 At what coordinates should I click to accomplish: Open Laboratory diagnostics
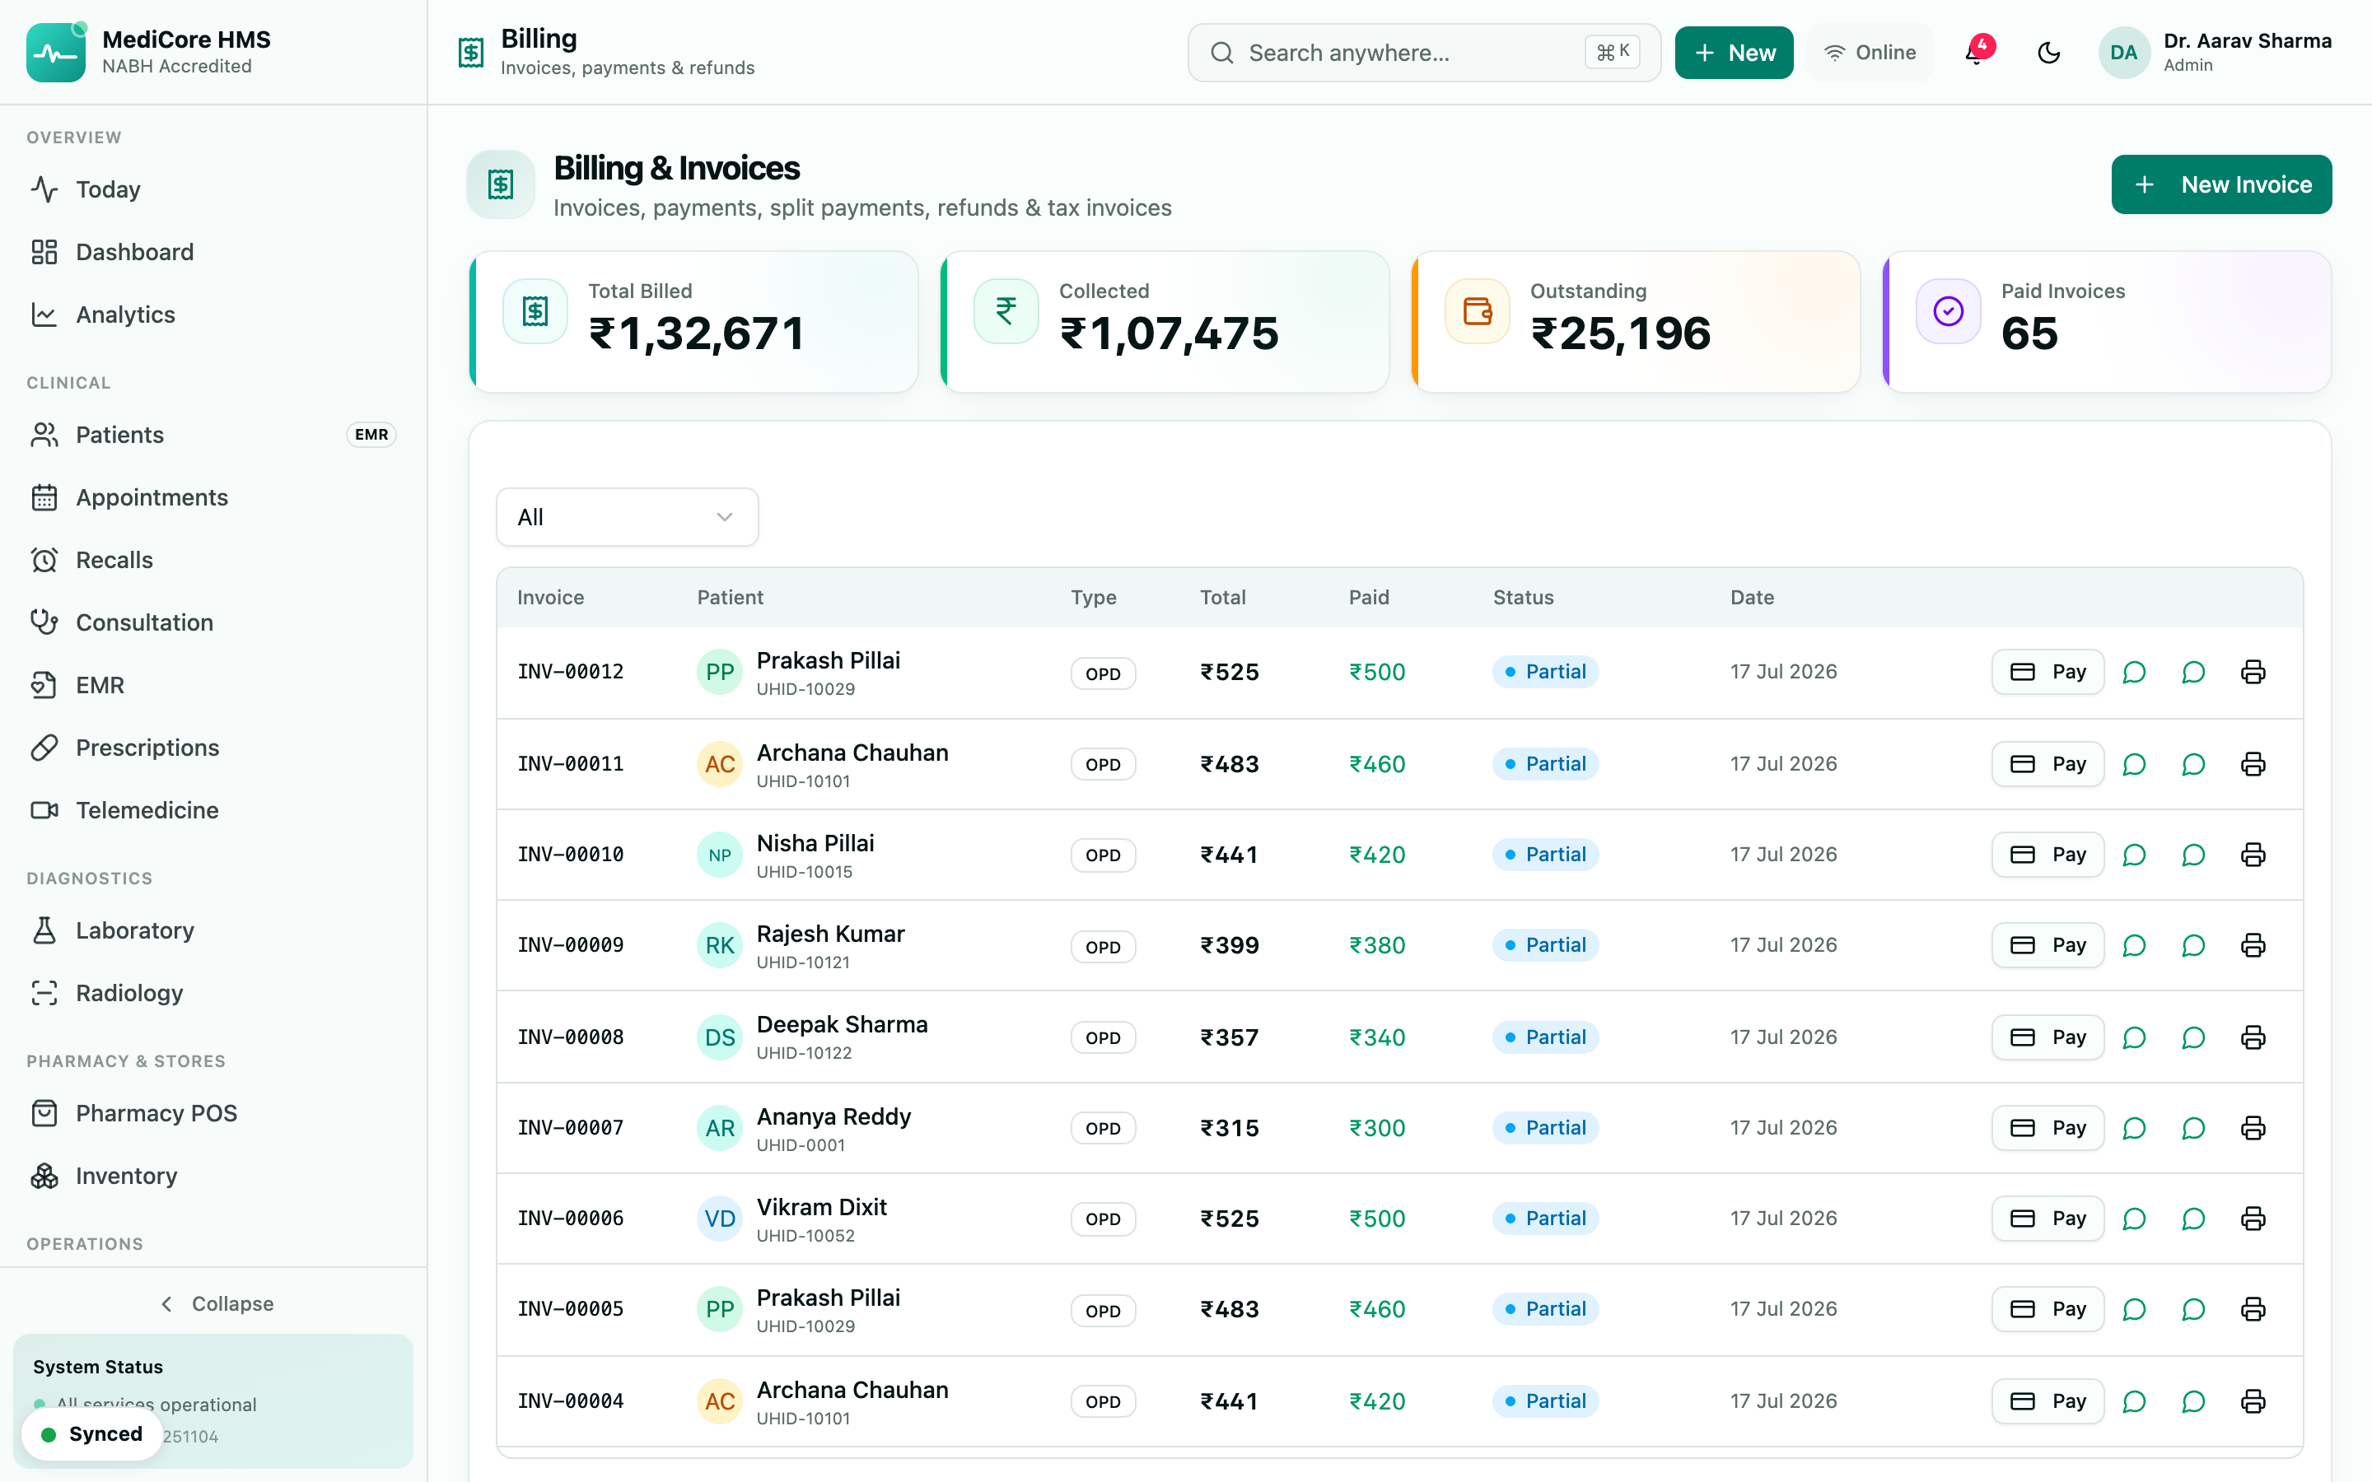pos(213,930)
